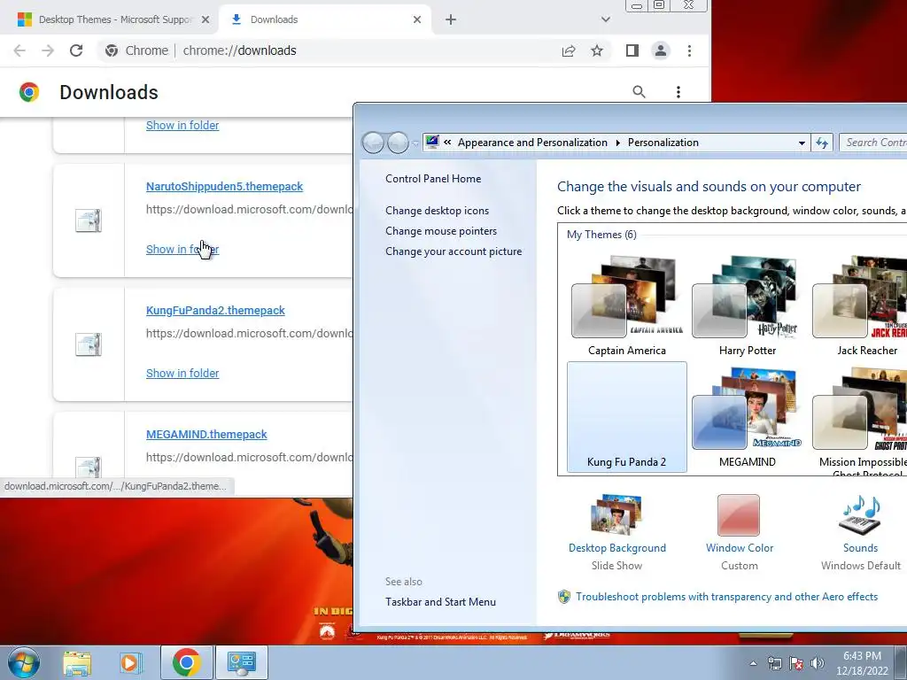Image resolution: width=907 pixels, height=680 pixels.
Task: Click Control Panel icon in address bar
Action: [x=432, y=142]
